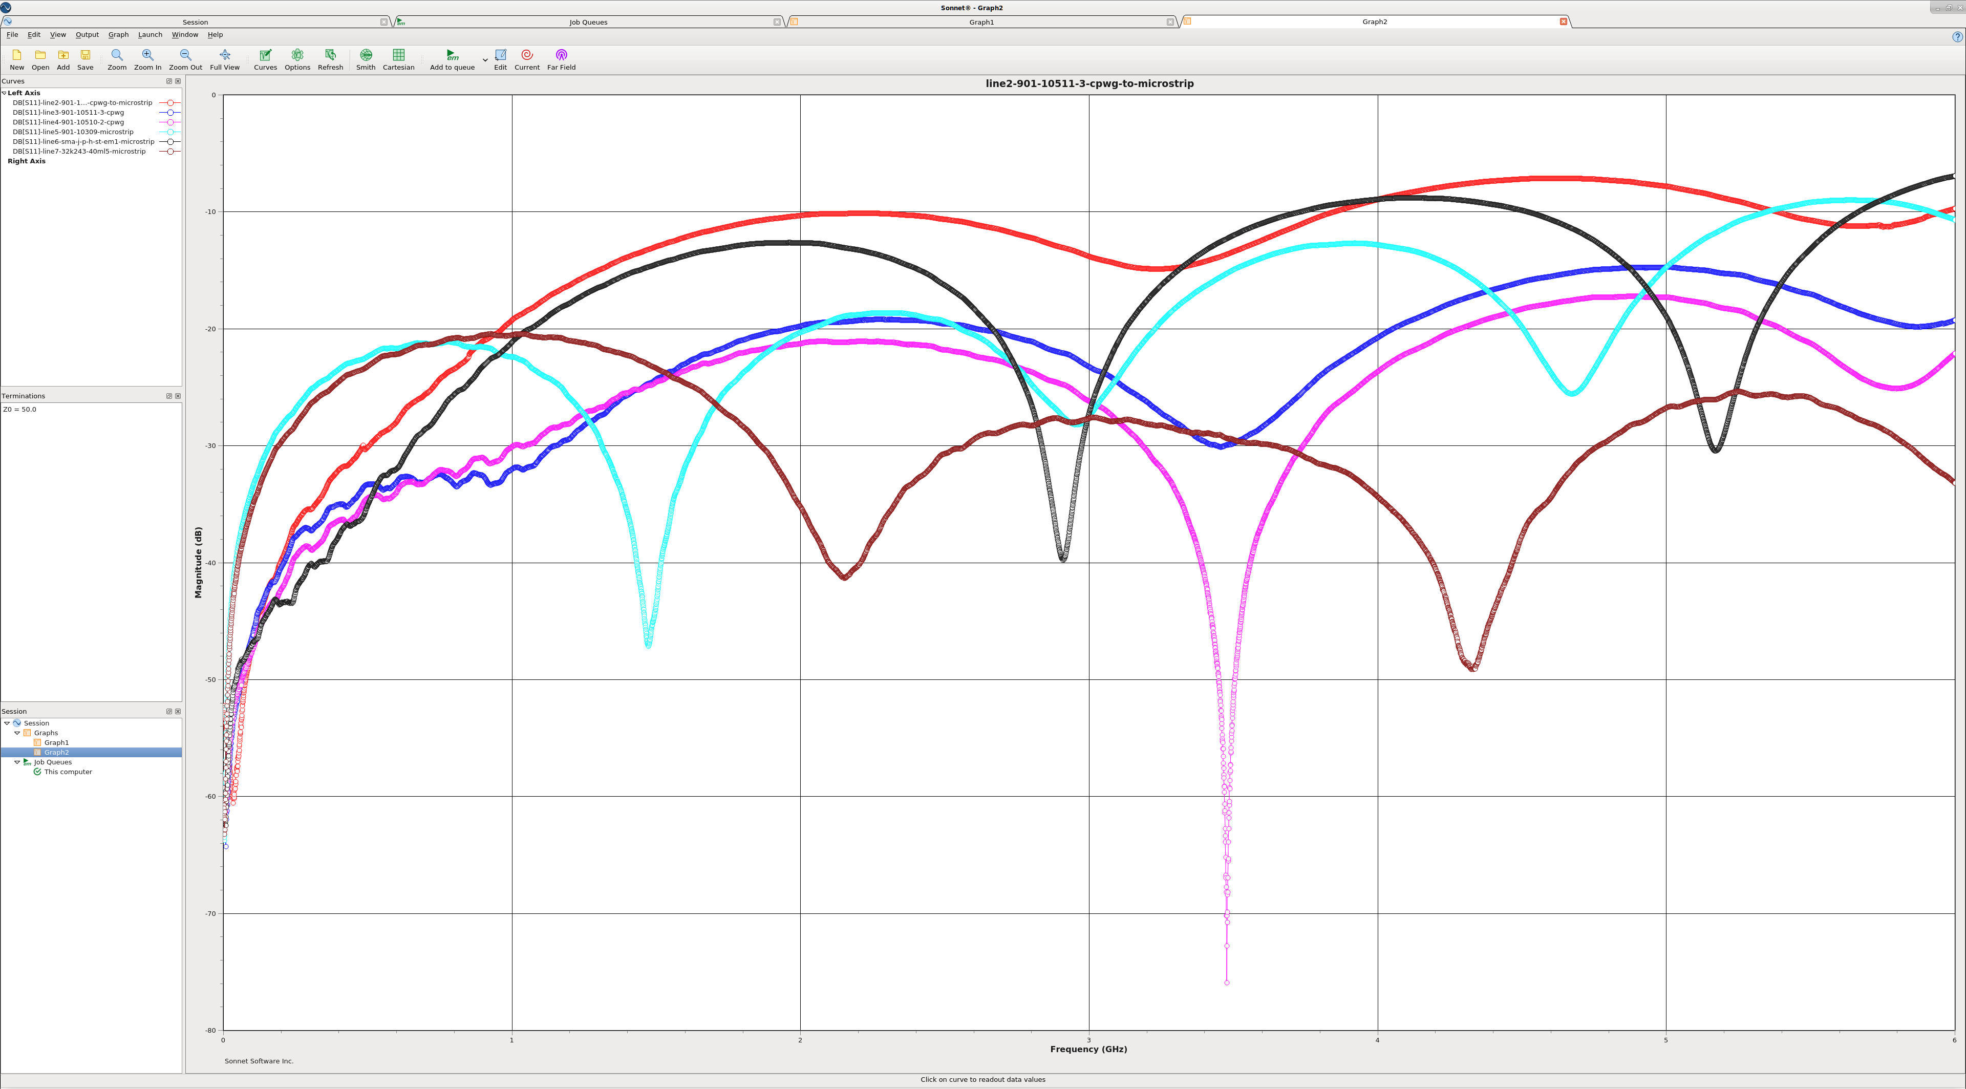
Task: Select Graph1 in the Session tree
Action: (56, 742)
